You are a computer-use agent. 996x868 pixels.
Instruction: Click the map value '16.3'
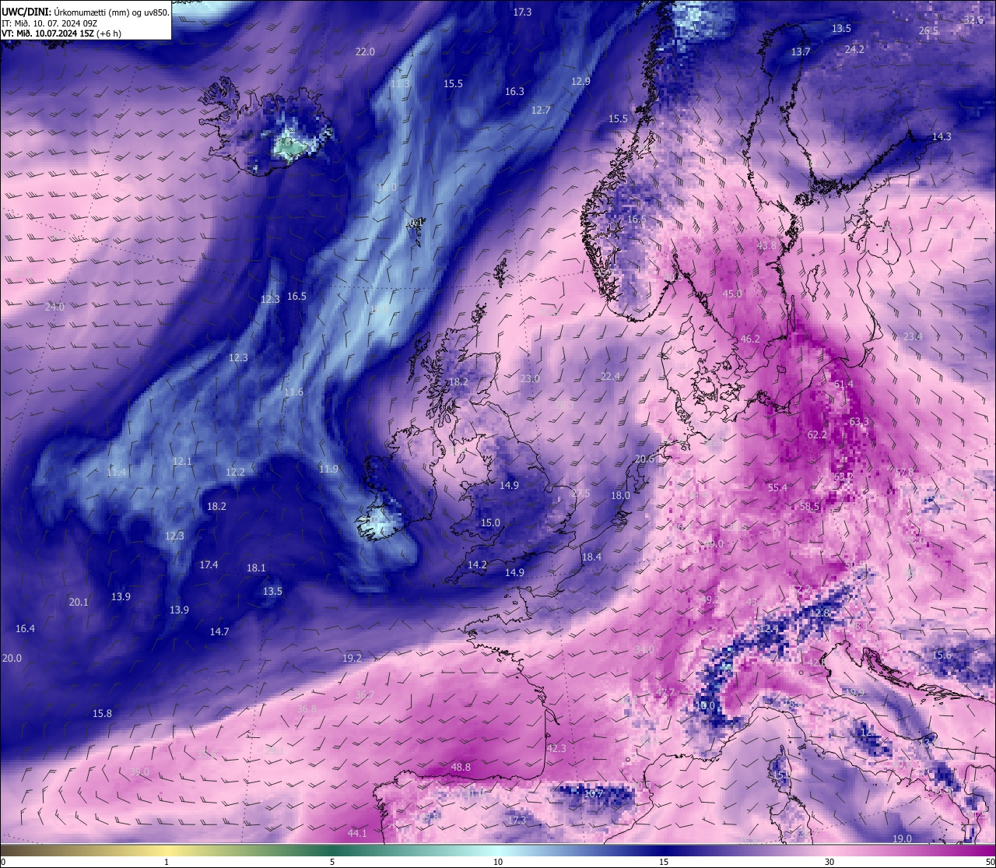click(x=514, y=92)
